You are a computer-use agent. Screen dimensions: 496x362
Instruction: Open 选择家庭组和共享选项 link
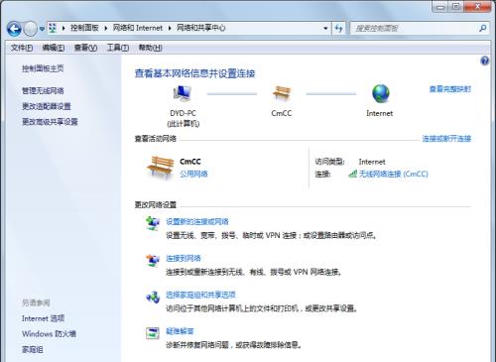coord(200,295)
